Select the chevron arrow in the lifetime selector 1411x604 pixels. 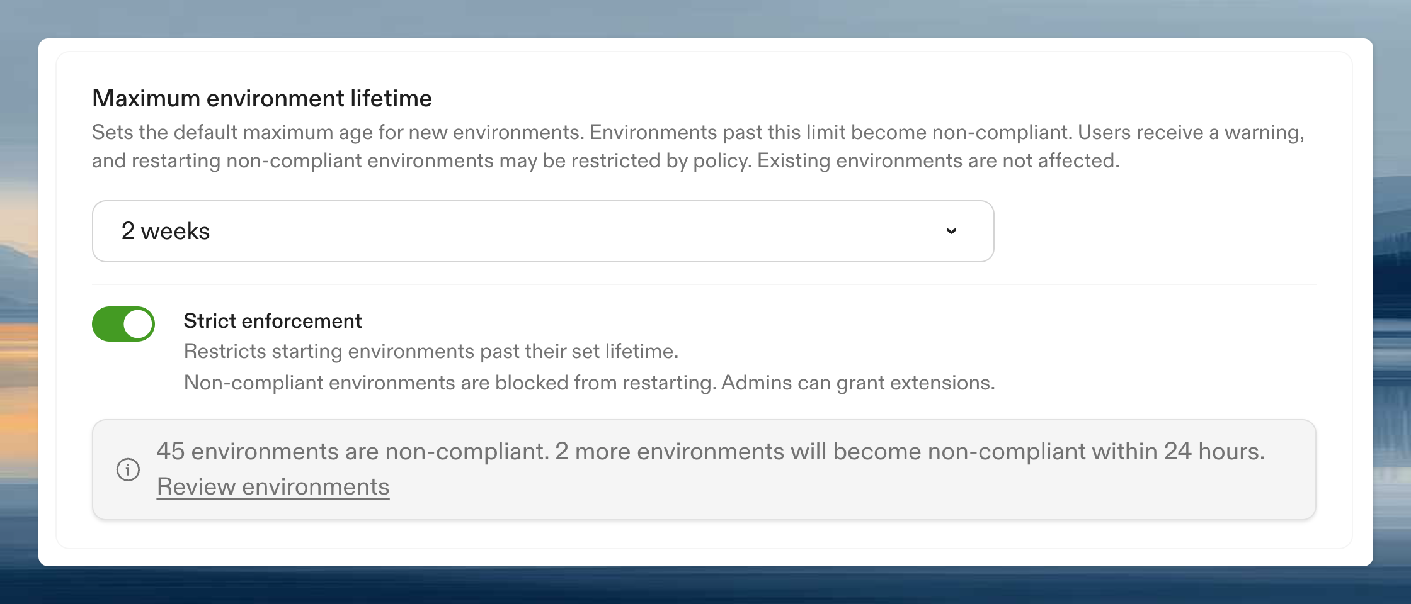coord(951,231)
